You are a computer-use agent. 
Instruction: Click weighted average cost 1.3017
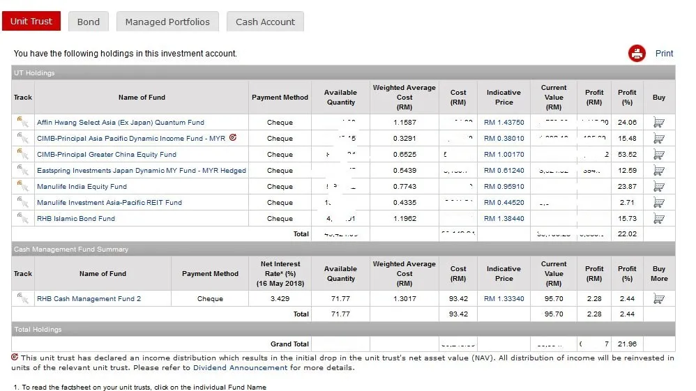tap(404, 298)
